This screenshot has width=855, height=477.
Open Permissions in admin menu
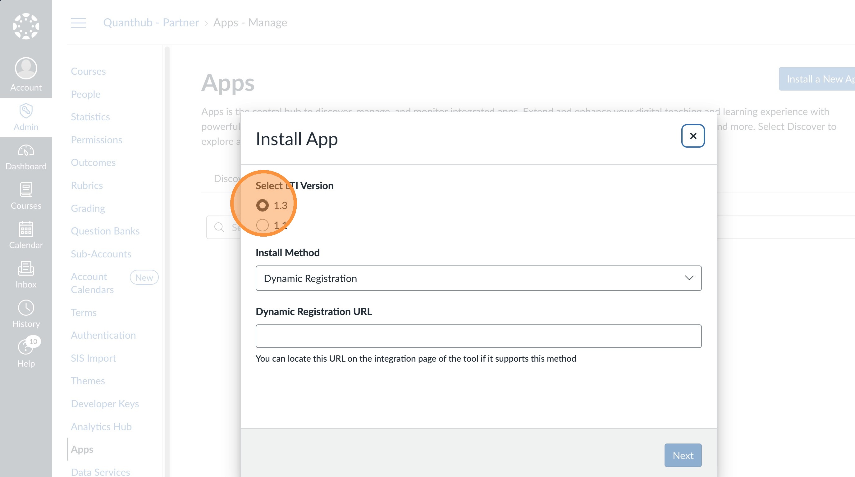click(97, 140)
